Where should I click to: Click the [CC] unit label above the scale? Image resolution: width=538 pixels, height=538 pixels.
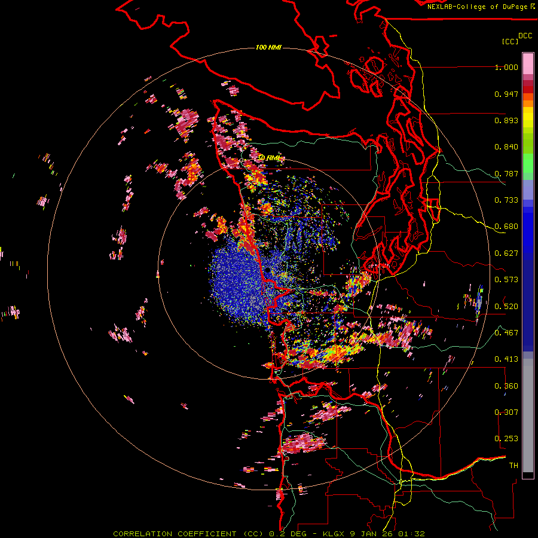[510, 41]
